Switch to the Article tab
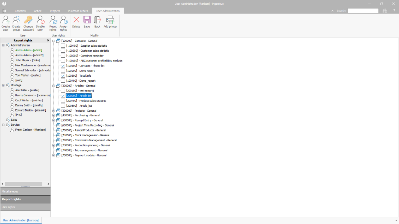Viewport: 399px width, 224px height. click(x=38, y=11)
